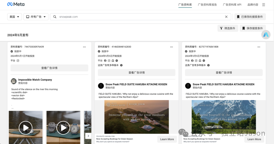Screen dimensions: 274x144
Task: Open the 所有广告 ad category dropdown
Action: pos(36,17)
